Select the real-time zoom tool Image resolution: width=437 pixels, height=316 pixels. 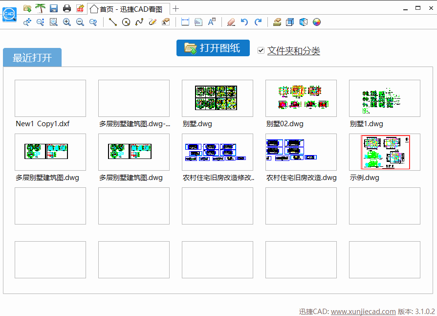coord(41,22)
